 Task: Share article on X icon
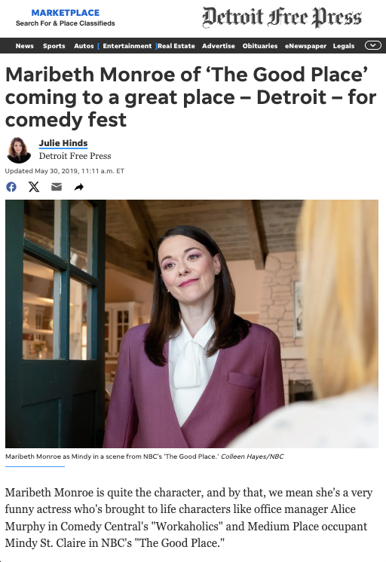click(x=34, y=187)
